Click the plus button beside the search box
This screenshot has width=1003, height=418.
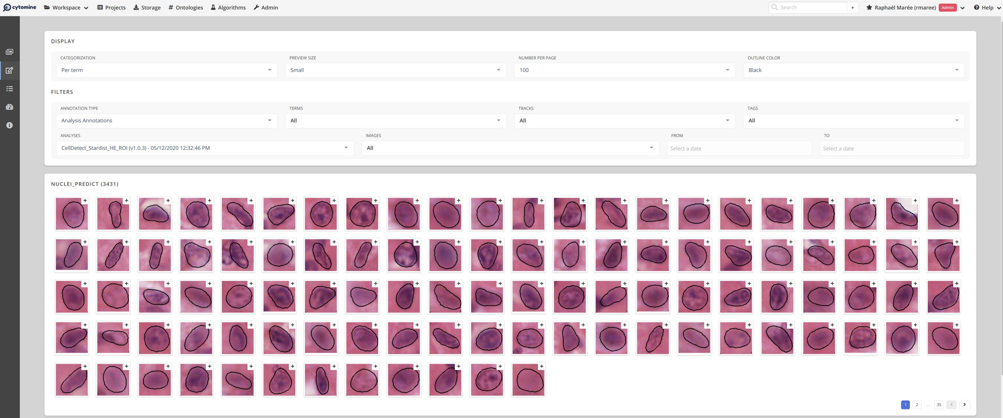(852, 7)
